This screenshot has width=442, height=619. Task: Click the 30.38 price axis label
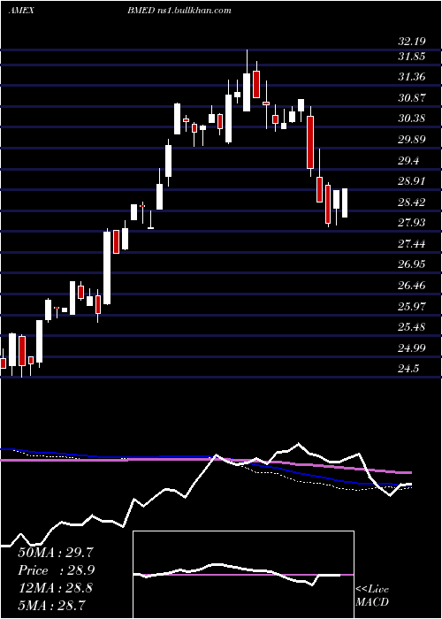[x=411, y=118]
